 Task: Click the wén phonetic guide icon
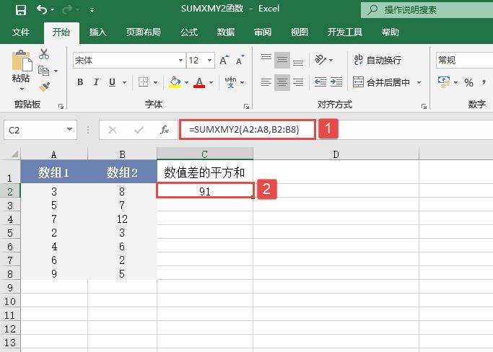[x=230, y=82]
